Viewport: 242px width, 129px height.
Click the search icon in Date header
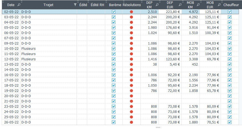tap(19, 5)
